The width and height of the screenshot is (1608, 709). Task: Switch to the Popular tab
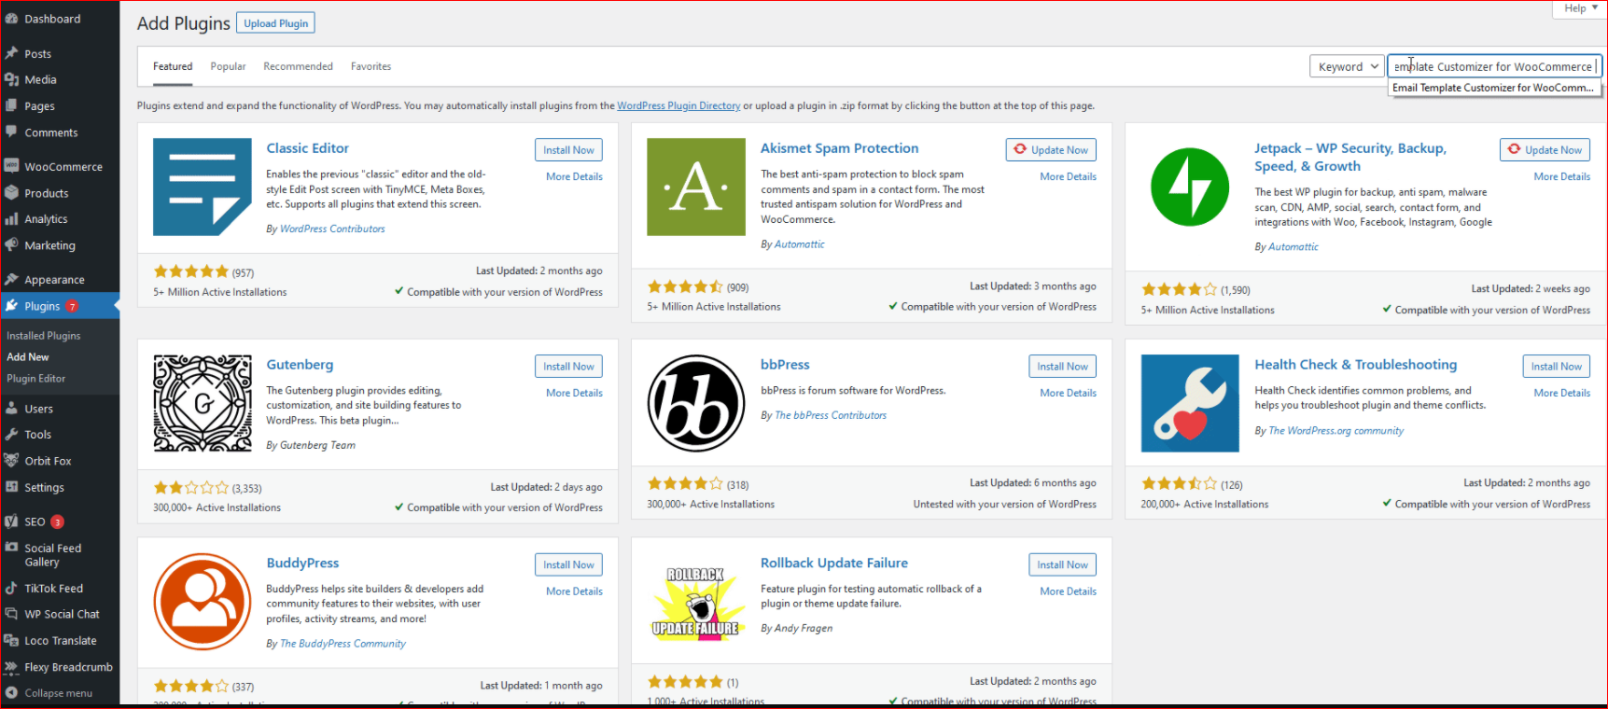point(228,66)
